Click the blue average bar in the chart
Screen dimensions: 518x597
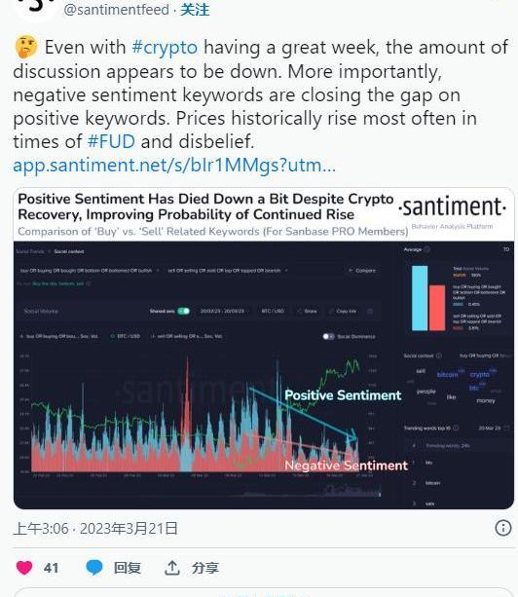point(420,298)
